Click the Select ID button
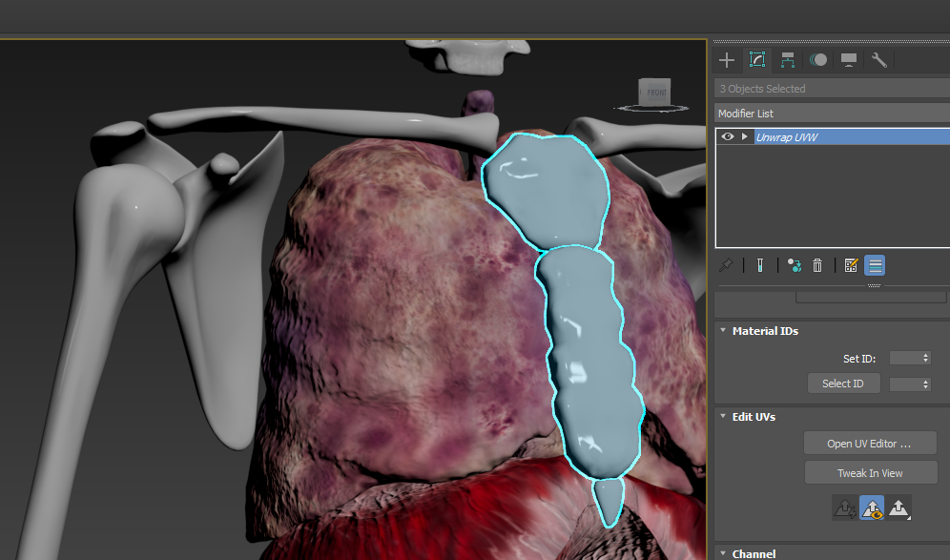The width and height of the screenshot is (950, 560). click(843, 384)
